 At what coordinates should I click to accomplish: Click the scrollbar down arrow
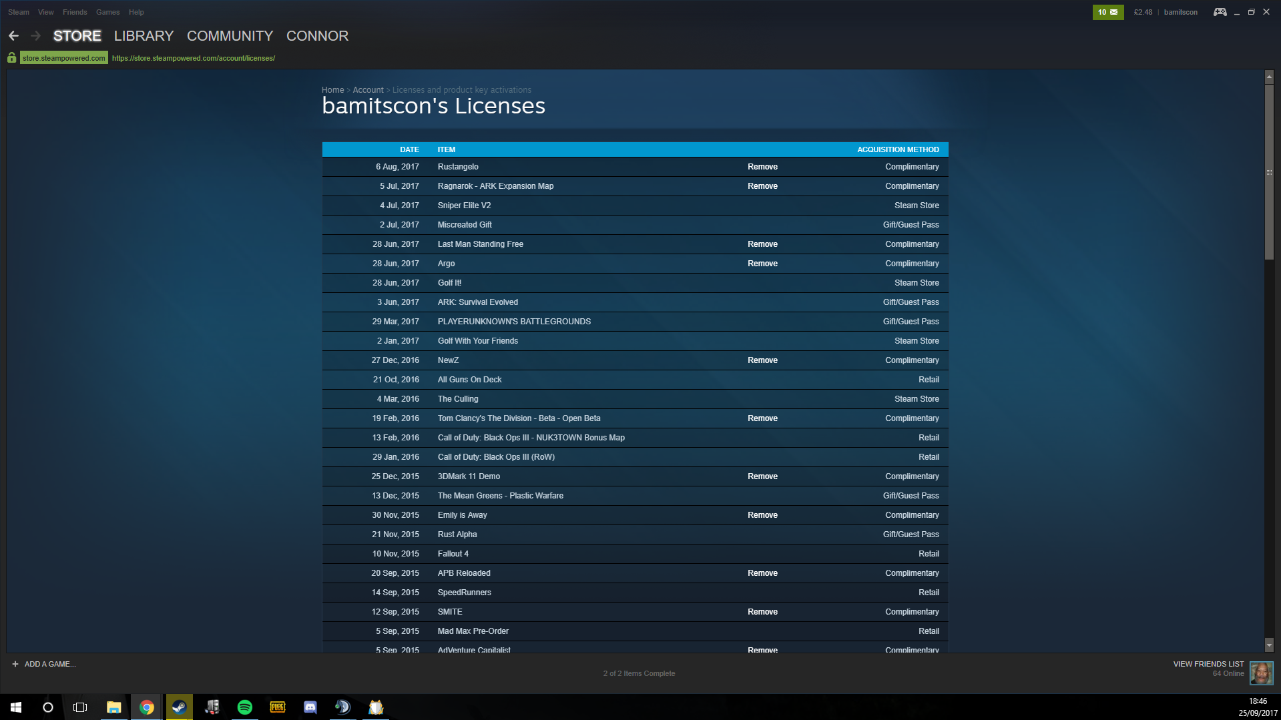[1269, 645]
